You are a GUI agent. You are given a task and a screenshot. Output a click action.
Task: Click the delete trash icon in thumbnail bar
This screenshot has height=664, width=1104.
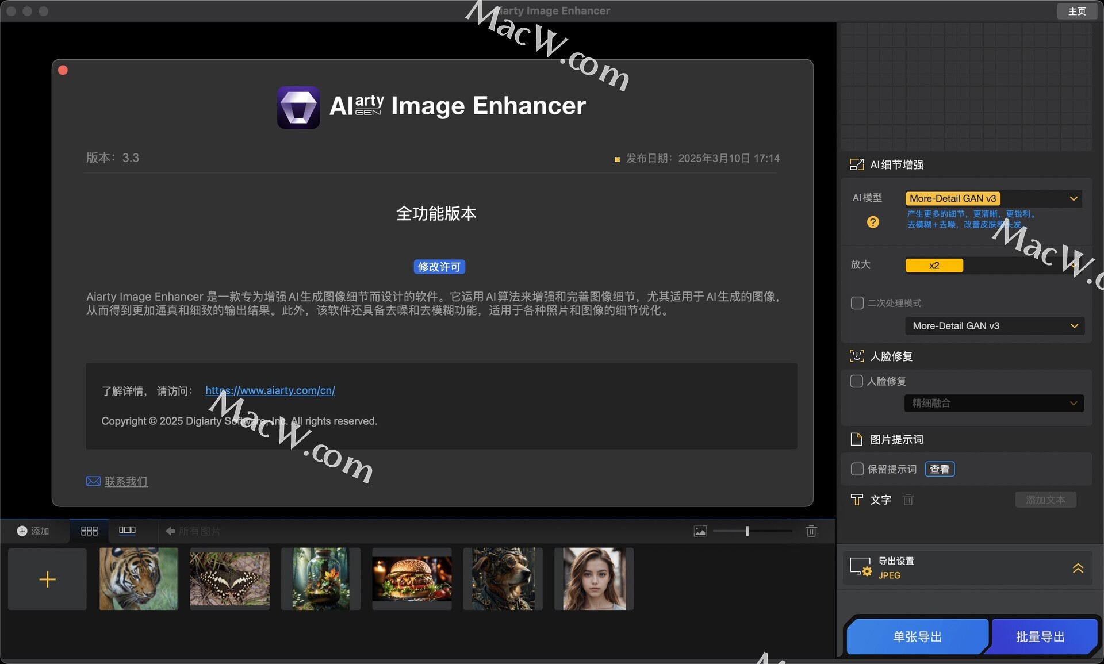tap(811, 531)
